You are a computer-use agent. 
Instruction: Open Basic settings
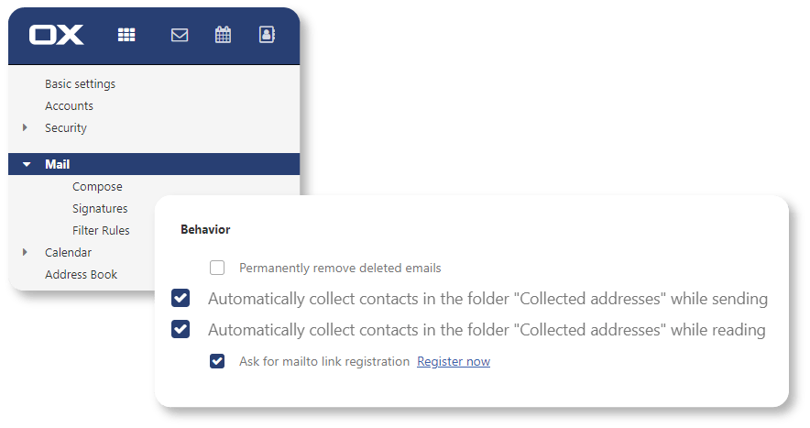coord(80,83)
